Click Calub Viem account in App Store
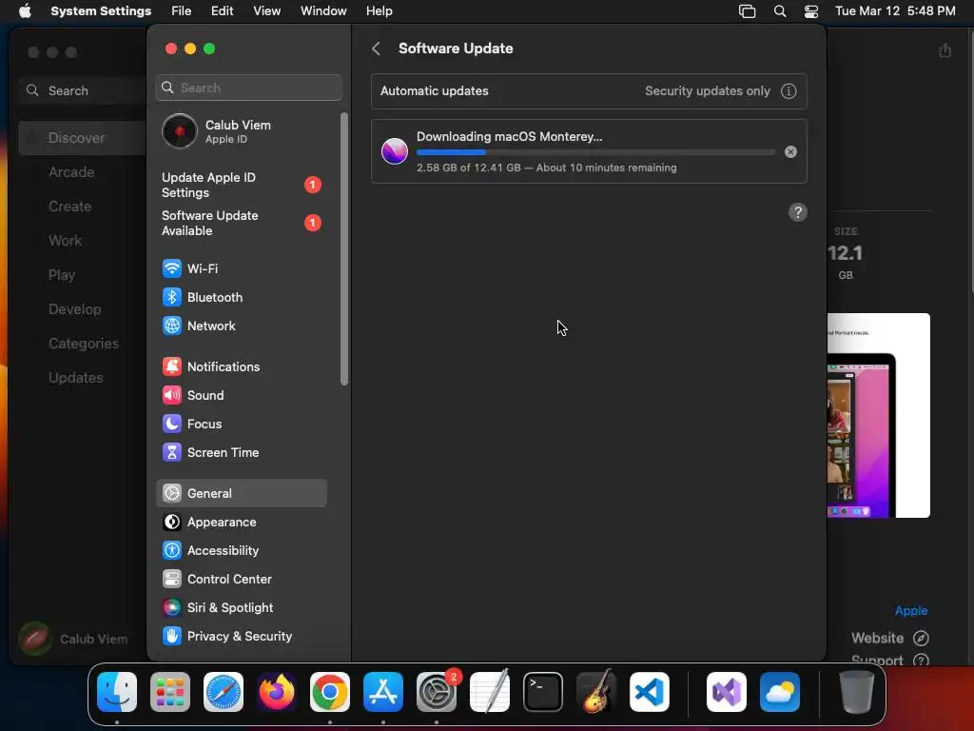The width and height of the screenshot is (974, 731). coord(73,639)
